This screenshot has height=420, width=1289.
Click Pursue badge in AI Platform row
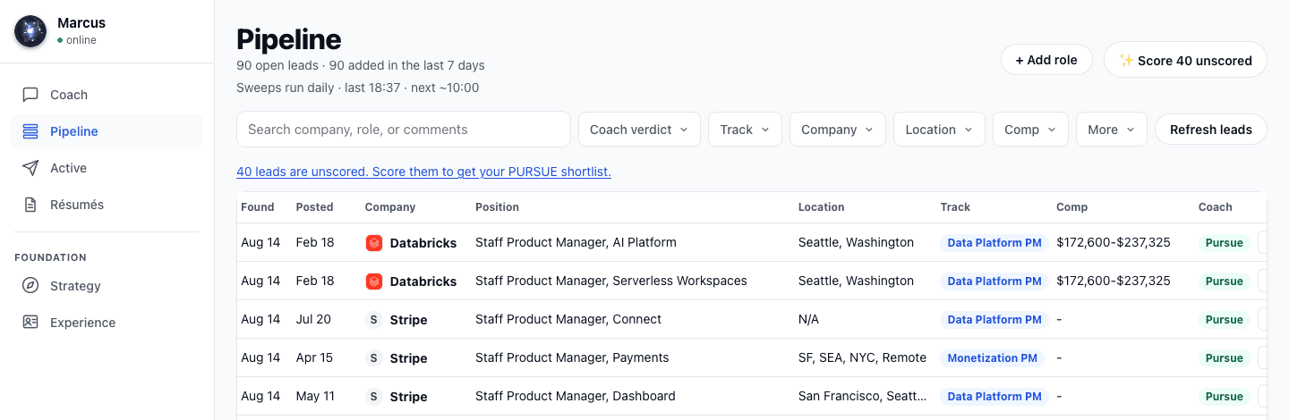[1224, 243]
